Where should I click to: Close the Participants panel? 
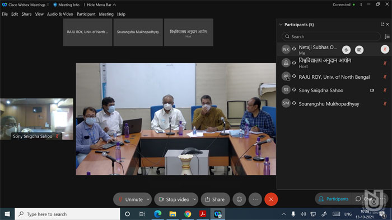[388, 24]
